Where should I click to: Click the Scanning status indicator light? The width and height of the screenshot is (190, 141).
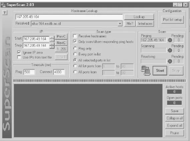coord(170,50)
